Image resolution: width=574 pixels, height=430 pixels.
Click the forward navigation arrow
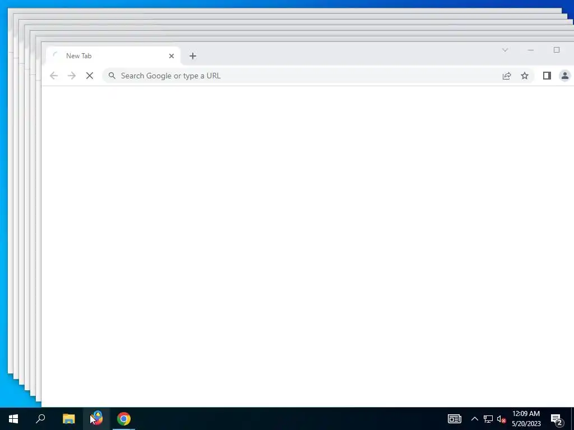(72, 76)
